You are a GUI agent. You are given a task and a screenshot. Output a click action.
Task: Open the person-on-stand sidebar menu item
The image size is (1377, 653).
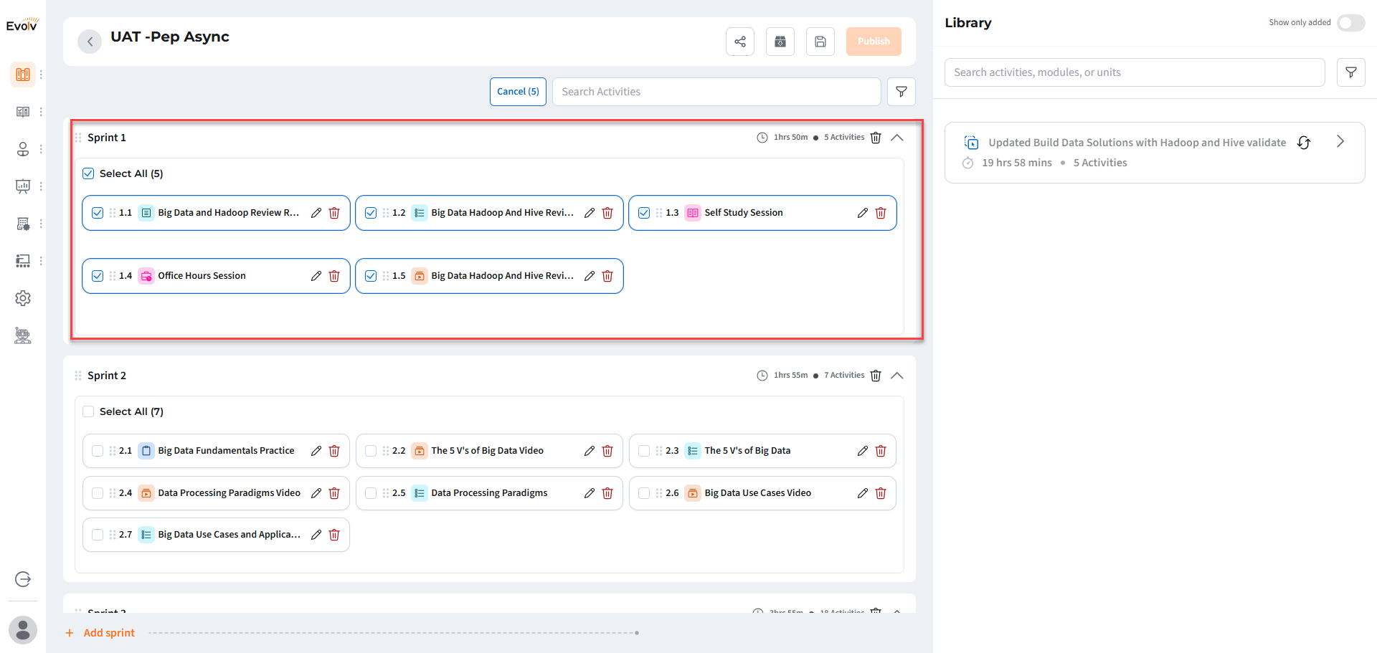coord(23,149)
